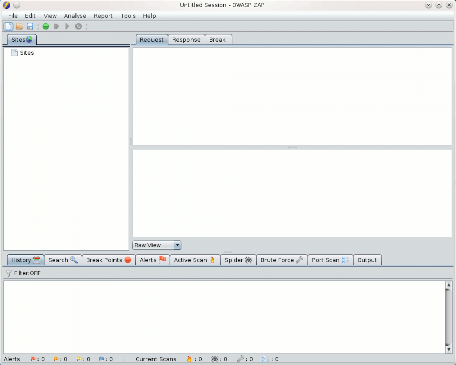
Task: Click the Drop request toolbar icon
Action: click(79, 26)
